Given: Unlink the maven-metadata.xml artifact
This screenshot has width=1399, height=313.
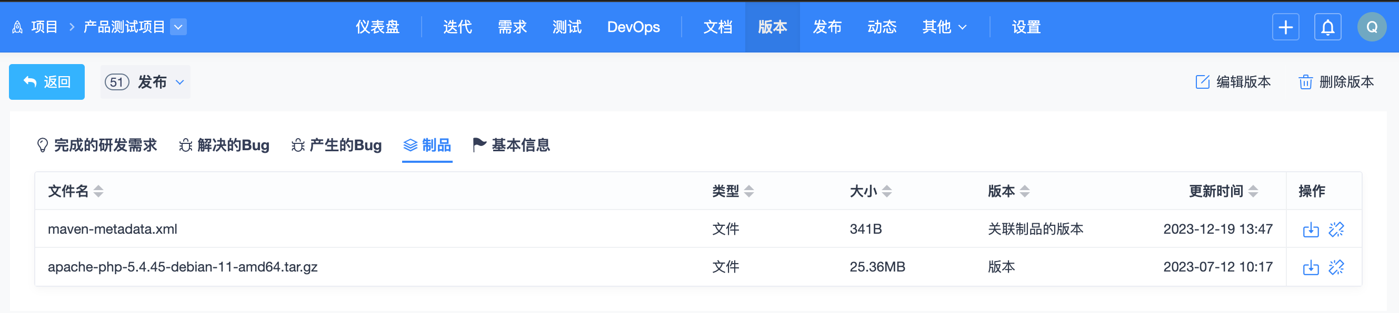Looking at the screenshot, I should coord(1336,229).
